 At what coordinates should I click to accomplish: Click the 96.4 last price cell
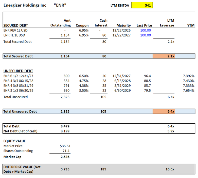click(147, 76)
